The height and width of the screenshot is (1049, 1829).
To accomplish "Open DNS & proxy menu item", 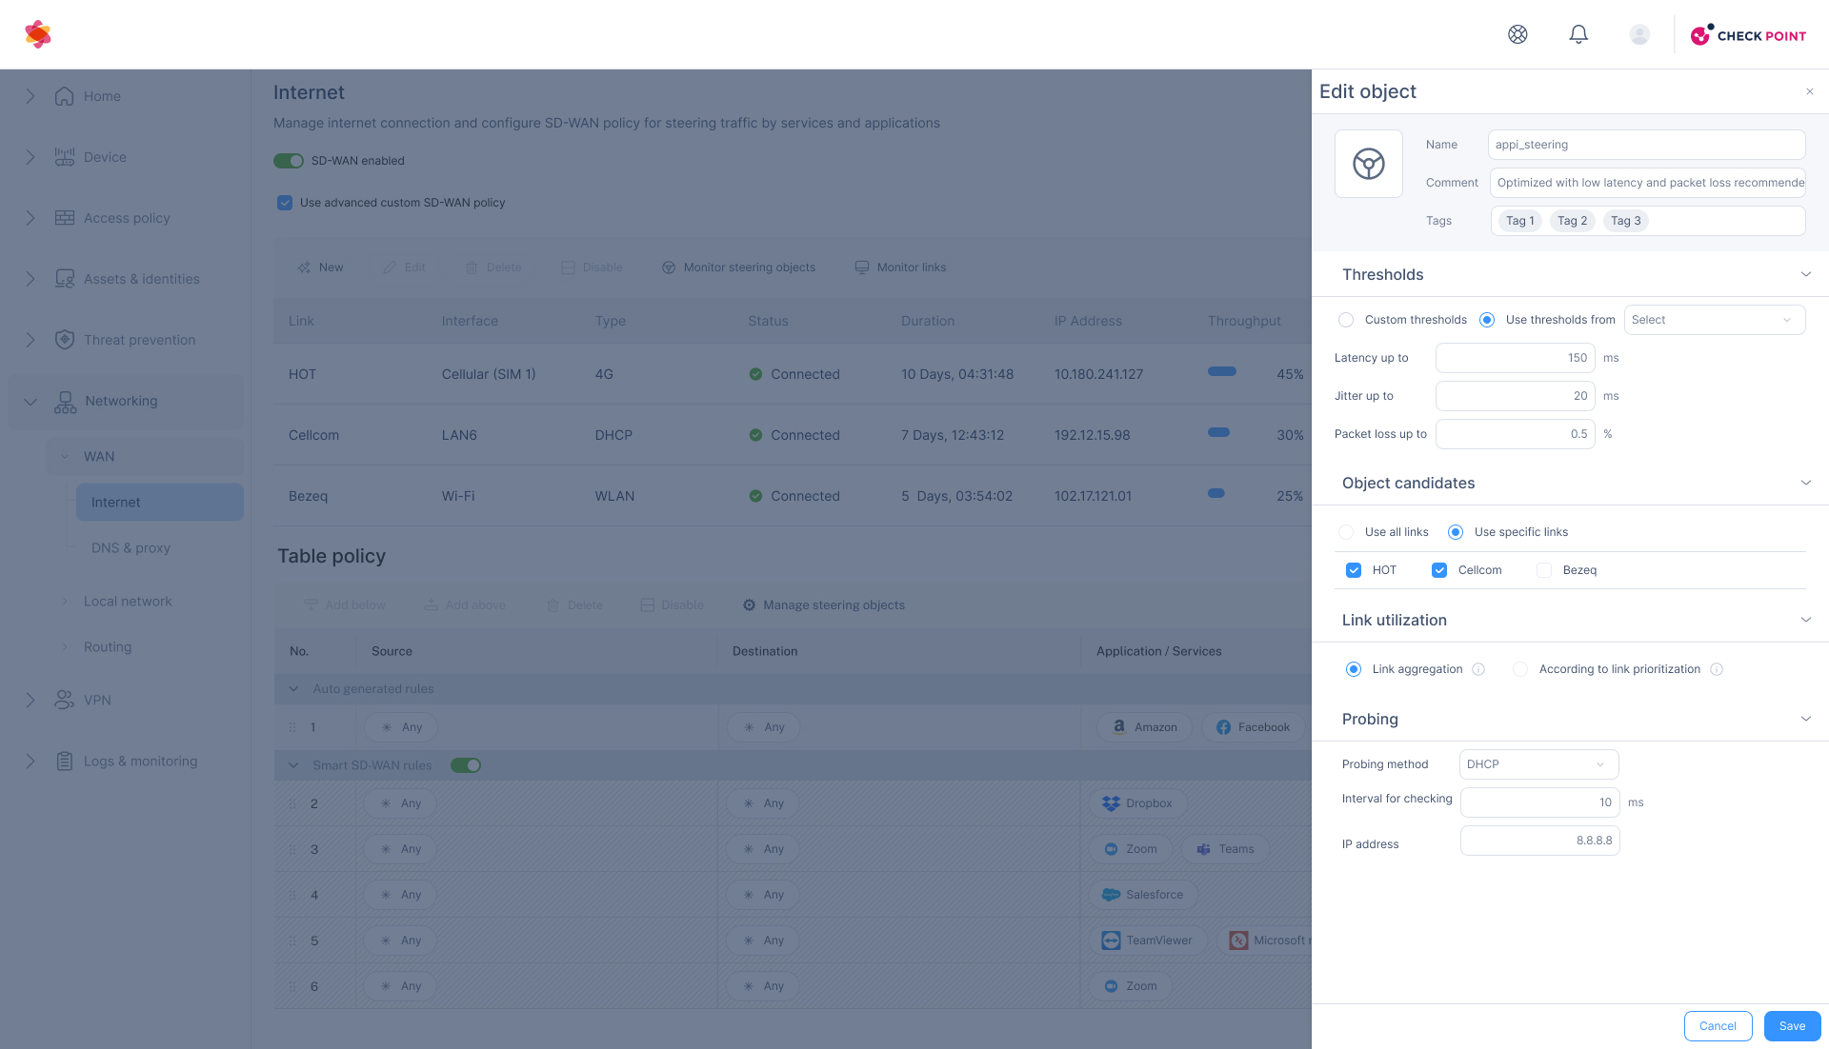I will tap(131, 547).
